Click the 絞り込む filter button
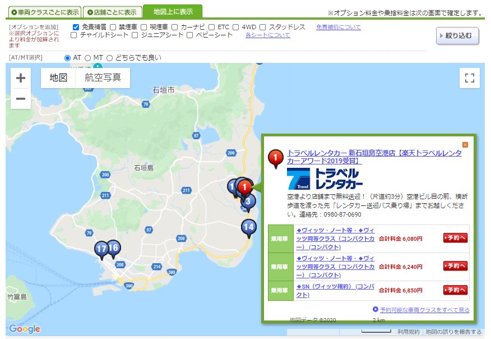This screenshot has width=491, height=339. pyautogui.click(x=457, y=36)
